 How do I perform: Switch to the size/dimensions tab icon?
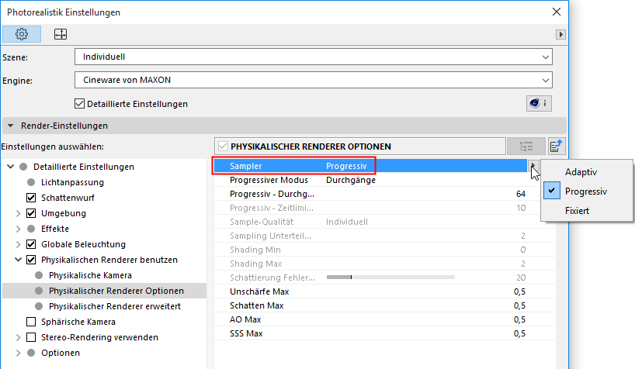pyautogui.click(x=60, y=34)
